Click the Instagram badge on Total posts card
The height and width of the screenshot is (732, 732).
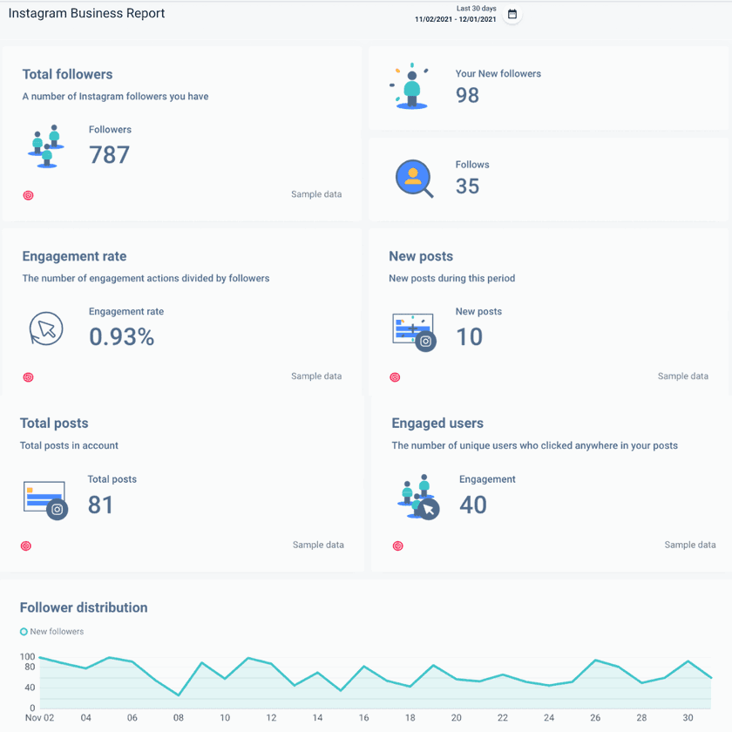click(x=25, y=546)
